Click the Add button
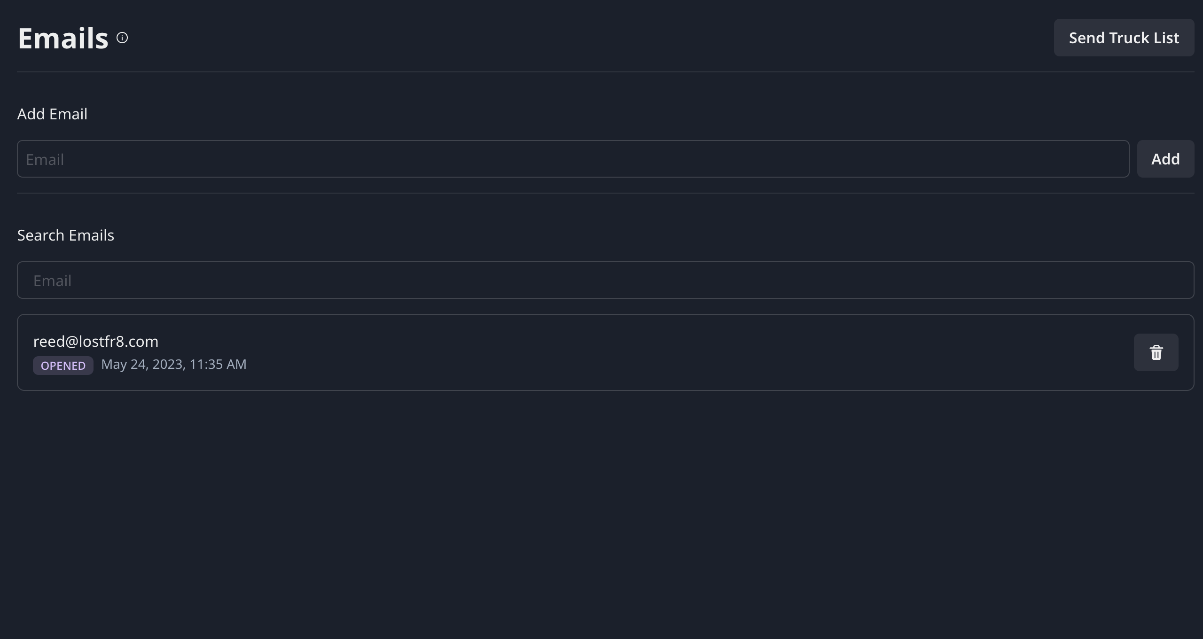This screenshot has width=1203, height=639. point(1165,159)
